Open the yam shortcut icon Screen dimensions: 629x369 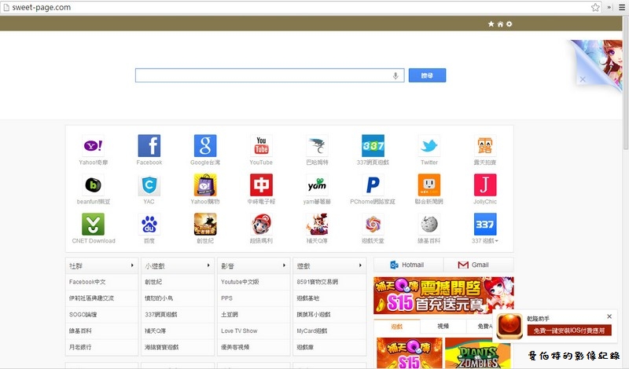pyautogui.click(x=317, y=185)
